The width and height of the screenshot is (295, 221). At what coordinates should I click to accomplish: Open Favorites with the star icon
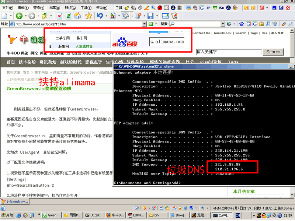tap(88, 16)
